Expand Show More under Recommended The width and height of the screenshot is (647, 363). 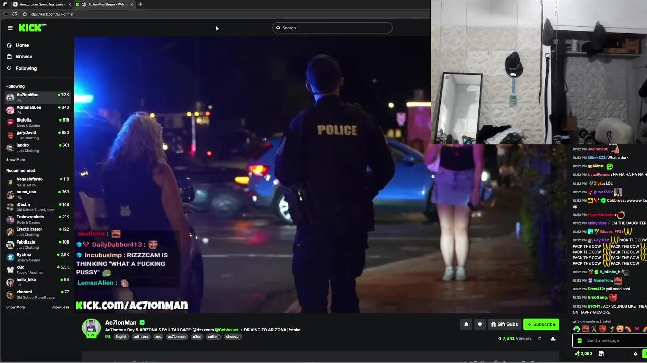(x=15, y=307)
